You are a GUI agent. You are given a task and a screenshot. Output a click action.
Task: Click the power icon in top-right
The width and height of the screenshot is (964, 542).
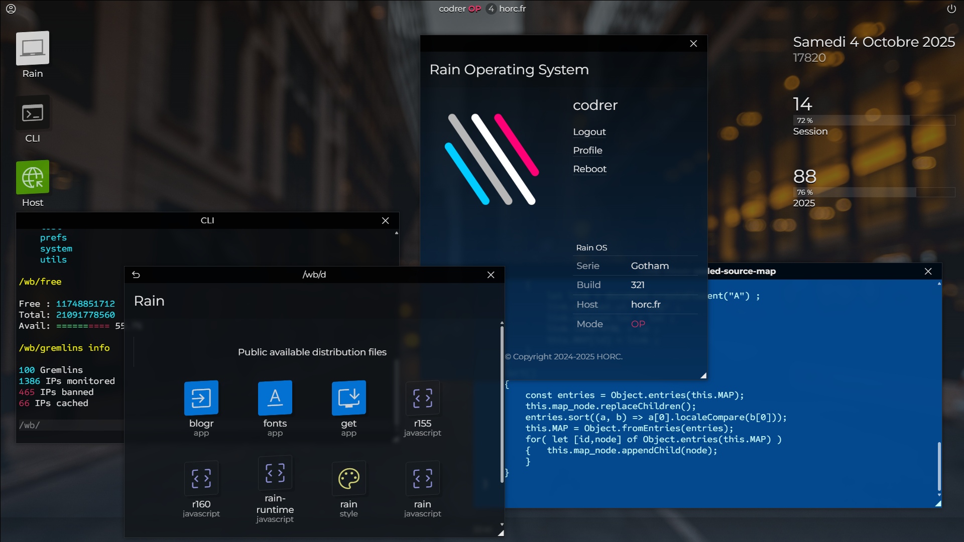click(951, 9)
